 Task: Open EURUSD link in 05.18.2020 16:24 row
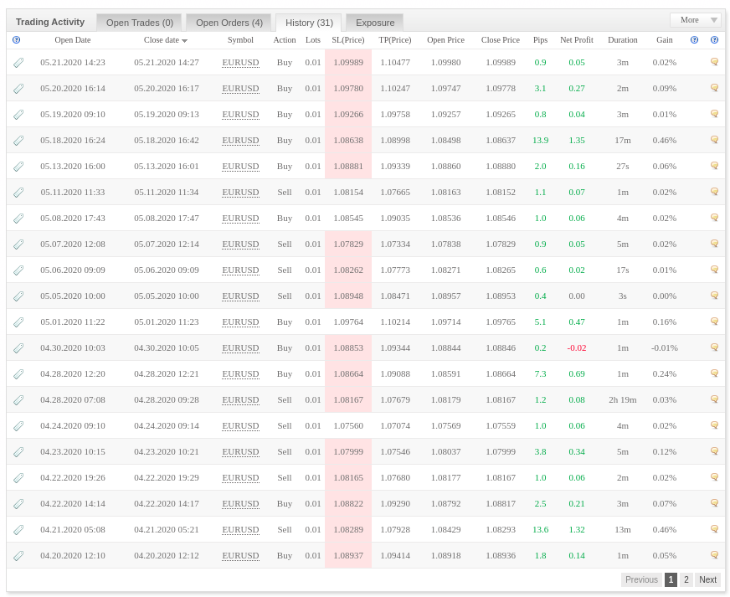click(x=240, y=140)
